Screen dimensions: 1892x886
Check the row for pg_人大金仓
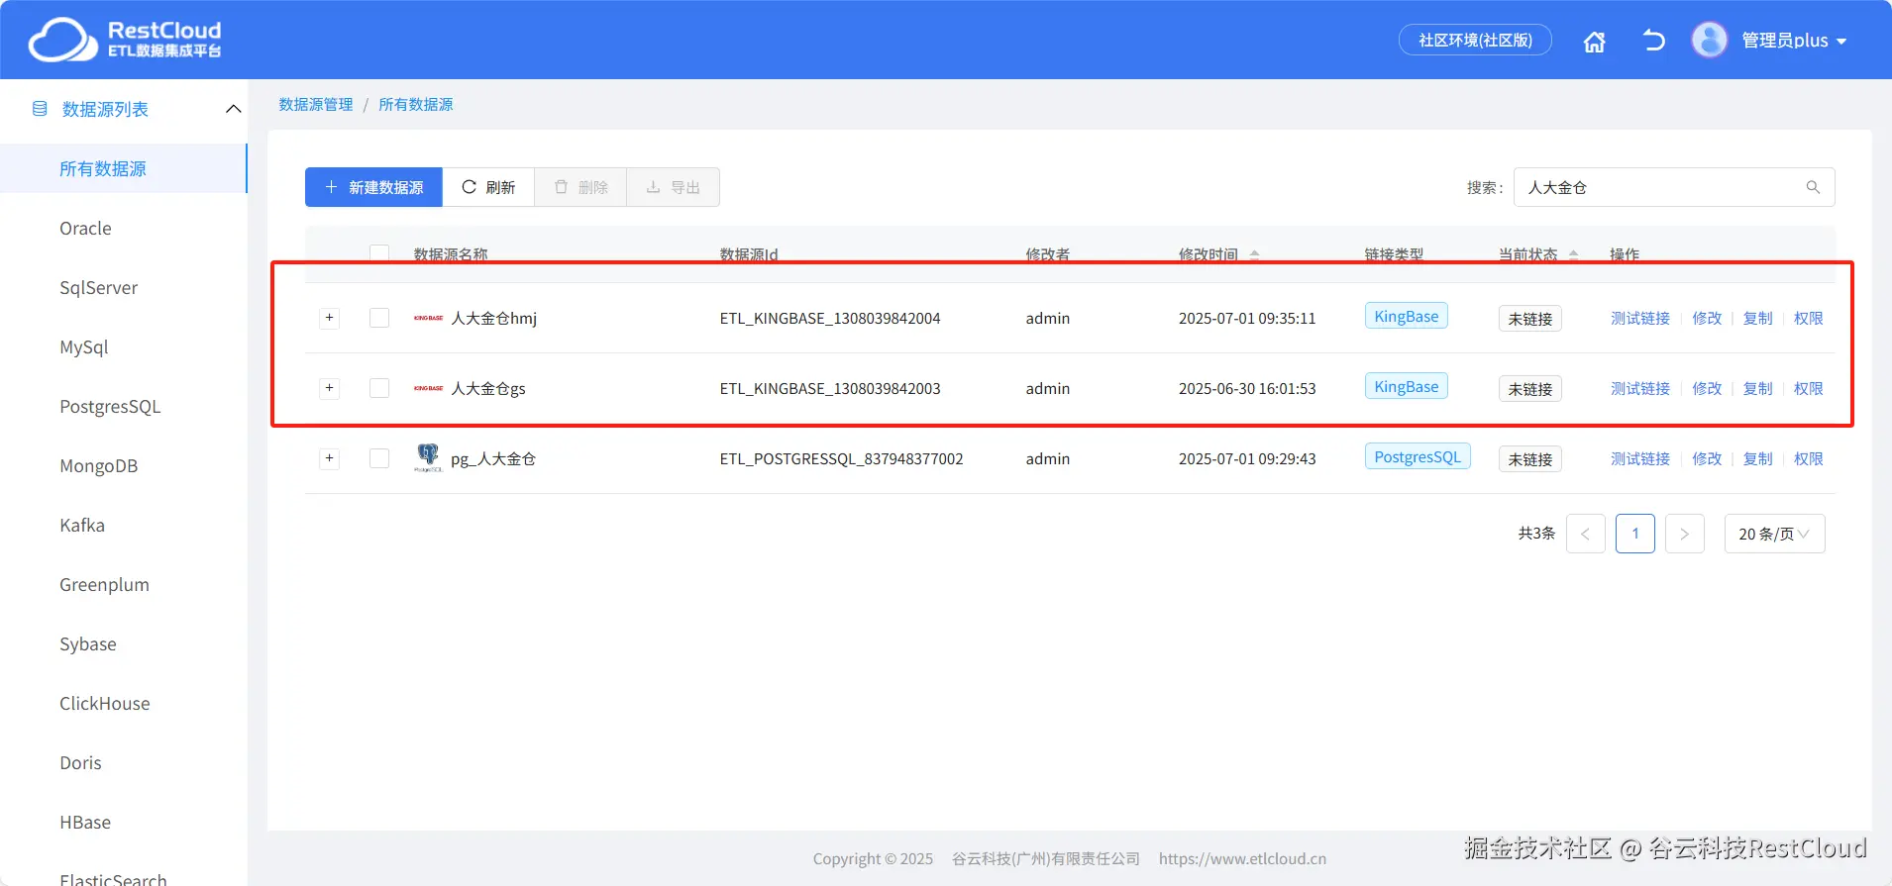tap(379, 458)
